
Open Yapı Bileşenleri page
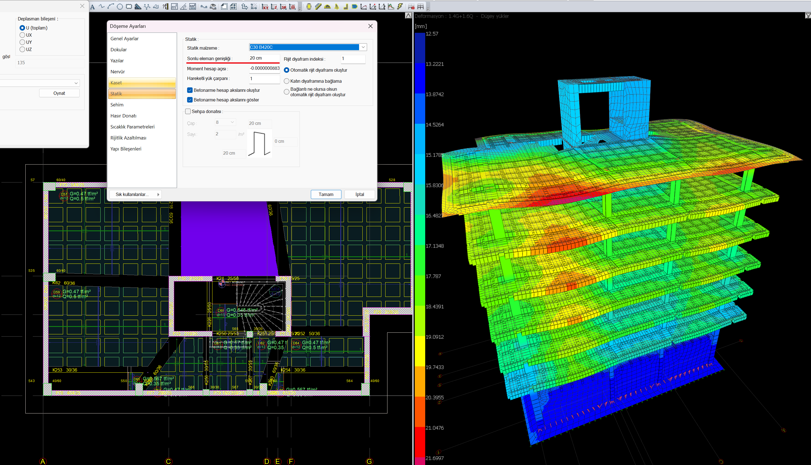point(142,149)
